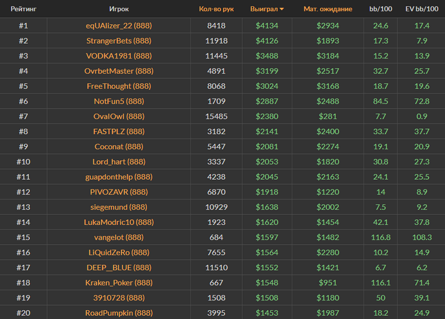This screenshot has width=445, height=319.
Task: Sort by bb/100 column header
Action: (x=381, y=10)
